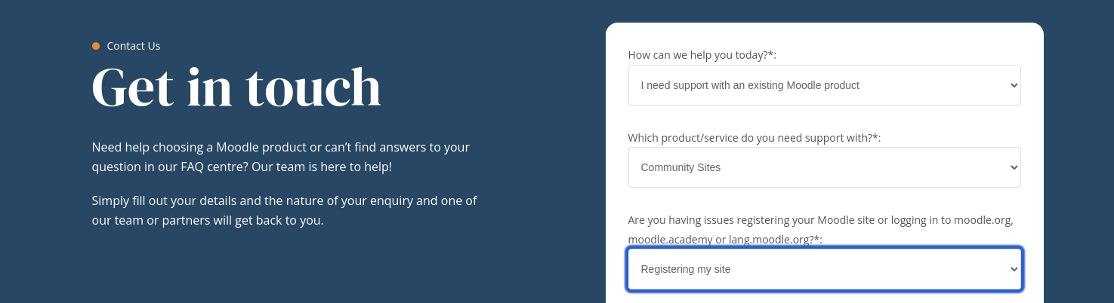This screenshot has width=1114, height=303.
Task: Click the 'Get in touch' heading
Action: pyautogui.click(x=236, y=87)
